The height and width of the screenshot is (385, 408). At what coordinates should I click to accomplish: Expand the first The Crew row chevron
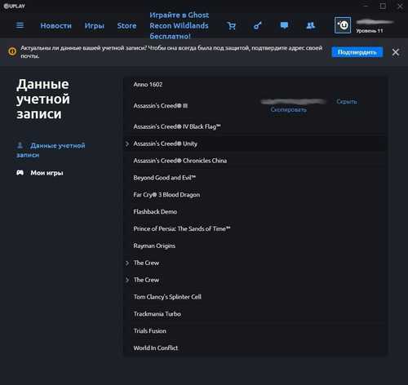pyautogui.click(x=127, y=263)
